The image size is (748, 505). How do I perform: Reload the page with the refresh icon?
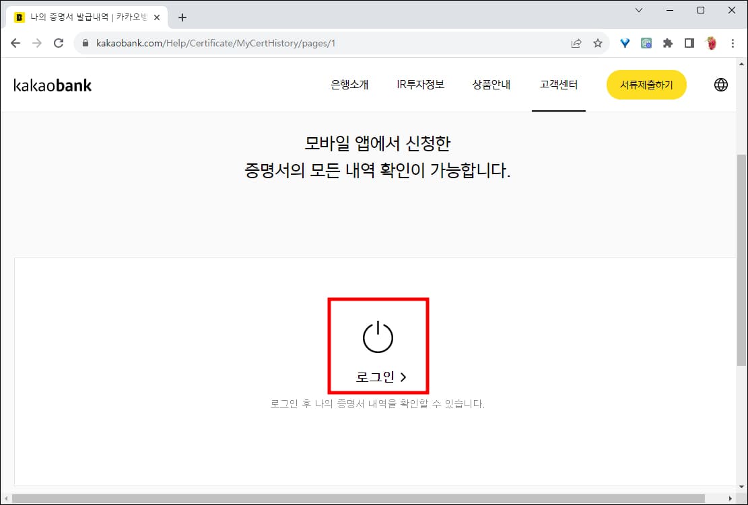pos(59,42)
